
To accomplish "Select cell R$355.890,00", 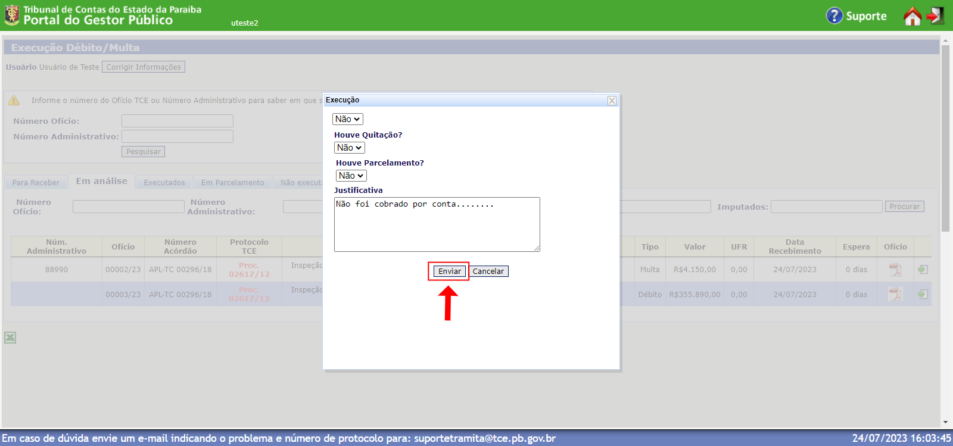I will coord(694,294).
